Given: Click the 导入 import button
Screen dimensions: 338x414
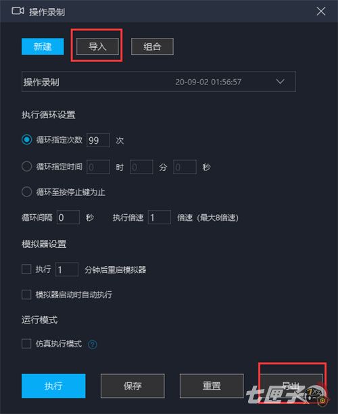Looking at the screenshot, I should 97,47.
